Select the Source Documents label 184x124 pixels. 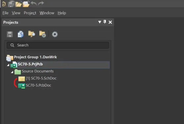(x=38, y=71)
